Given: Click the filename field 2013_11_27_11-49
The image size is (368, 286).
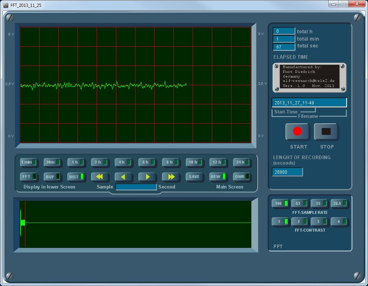Looking at the screenshot, I should coord(309,103).
